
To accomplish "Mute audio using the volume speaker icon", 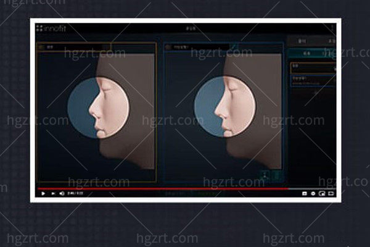I will click(x=62, y=193).
